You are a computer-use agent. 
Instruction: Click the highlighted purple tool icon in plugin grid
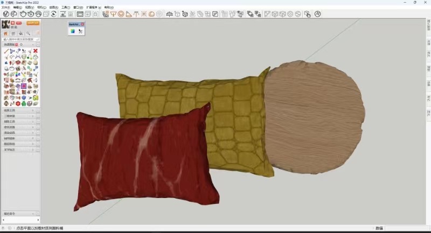click(24, 86)
